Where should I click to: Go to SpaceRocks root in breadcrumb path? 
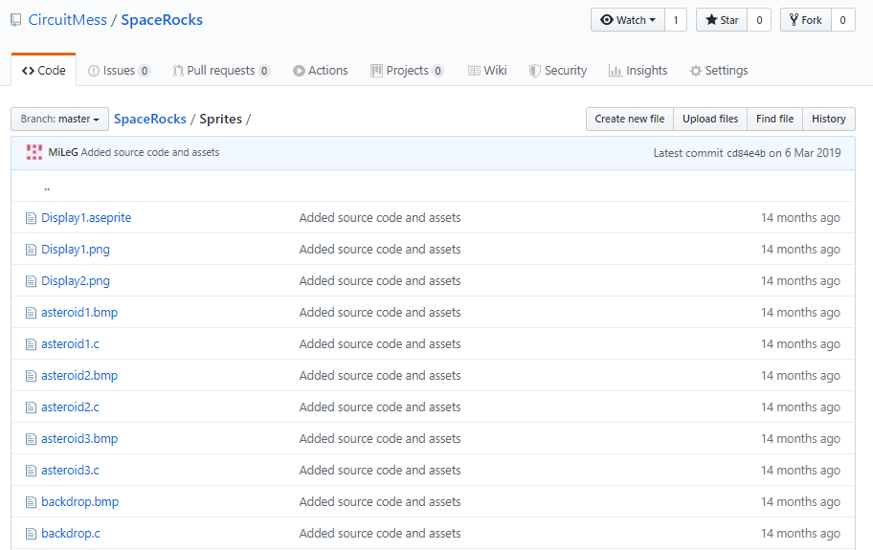point(150,119)
